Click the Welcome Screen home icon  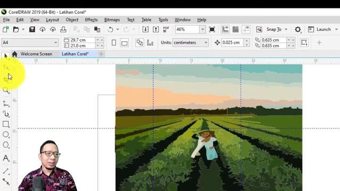click(x=14, y=54)
